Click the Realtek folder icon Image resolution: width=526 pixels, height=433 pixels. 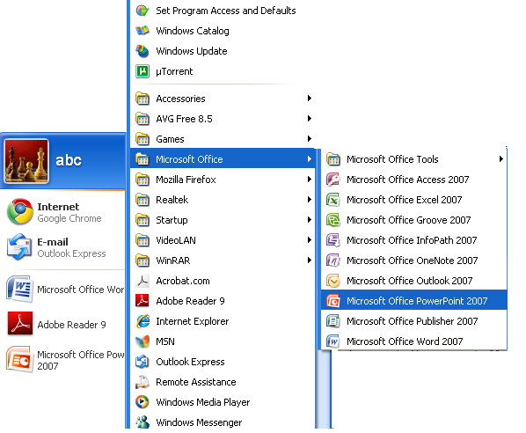click(142, 200)
